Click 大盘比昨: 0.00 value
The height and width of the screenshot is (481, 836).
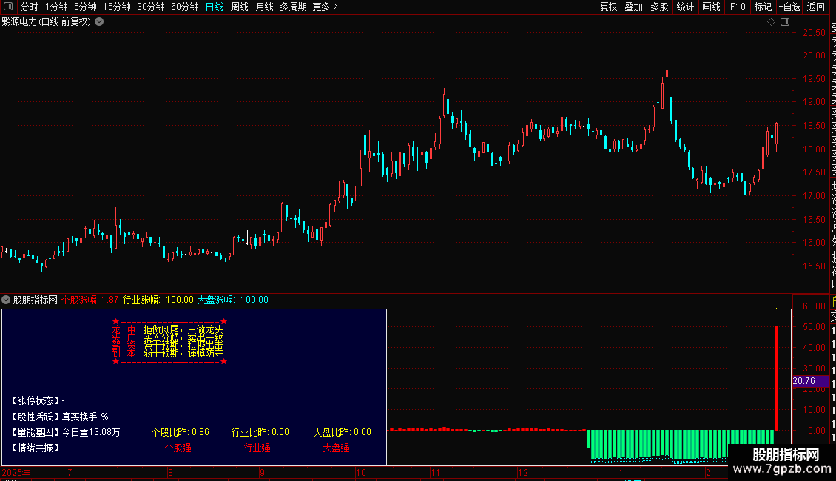pos(343,432)
